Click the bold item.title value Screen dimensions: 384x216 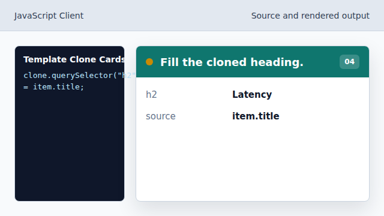click(256, 116)
